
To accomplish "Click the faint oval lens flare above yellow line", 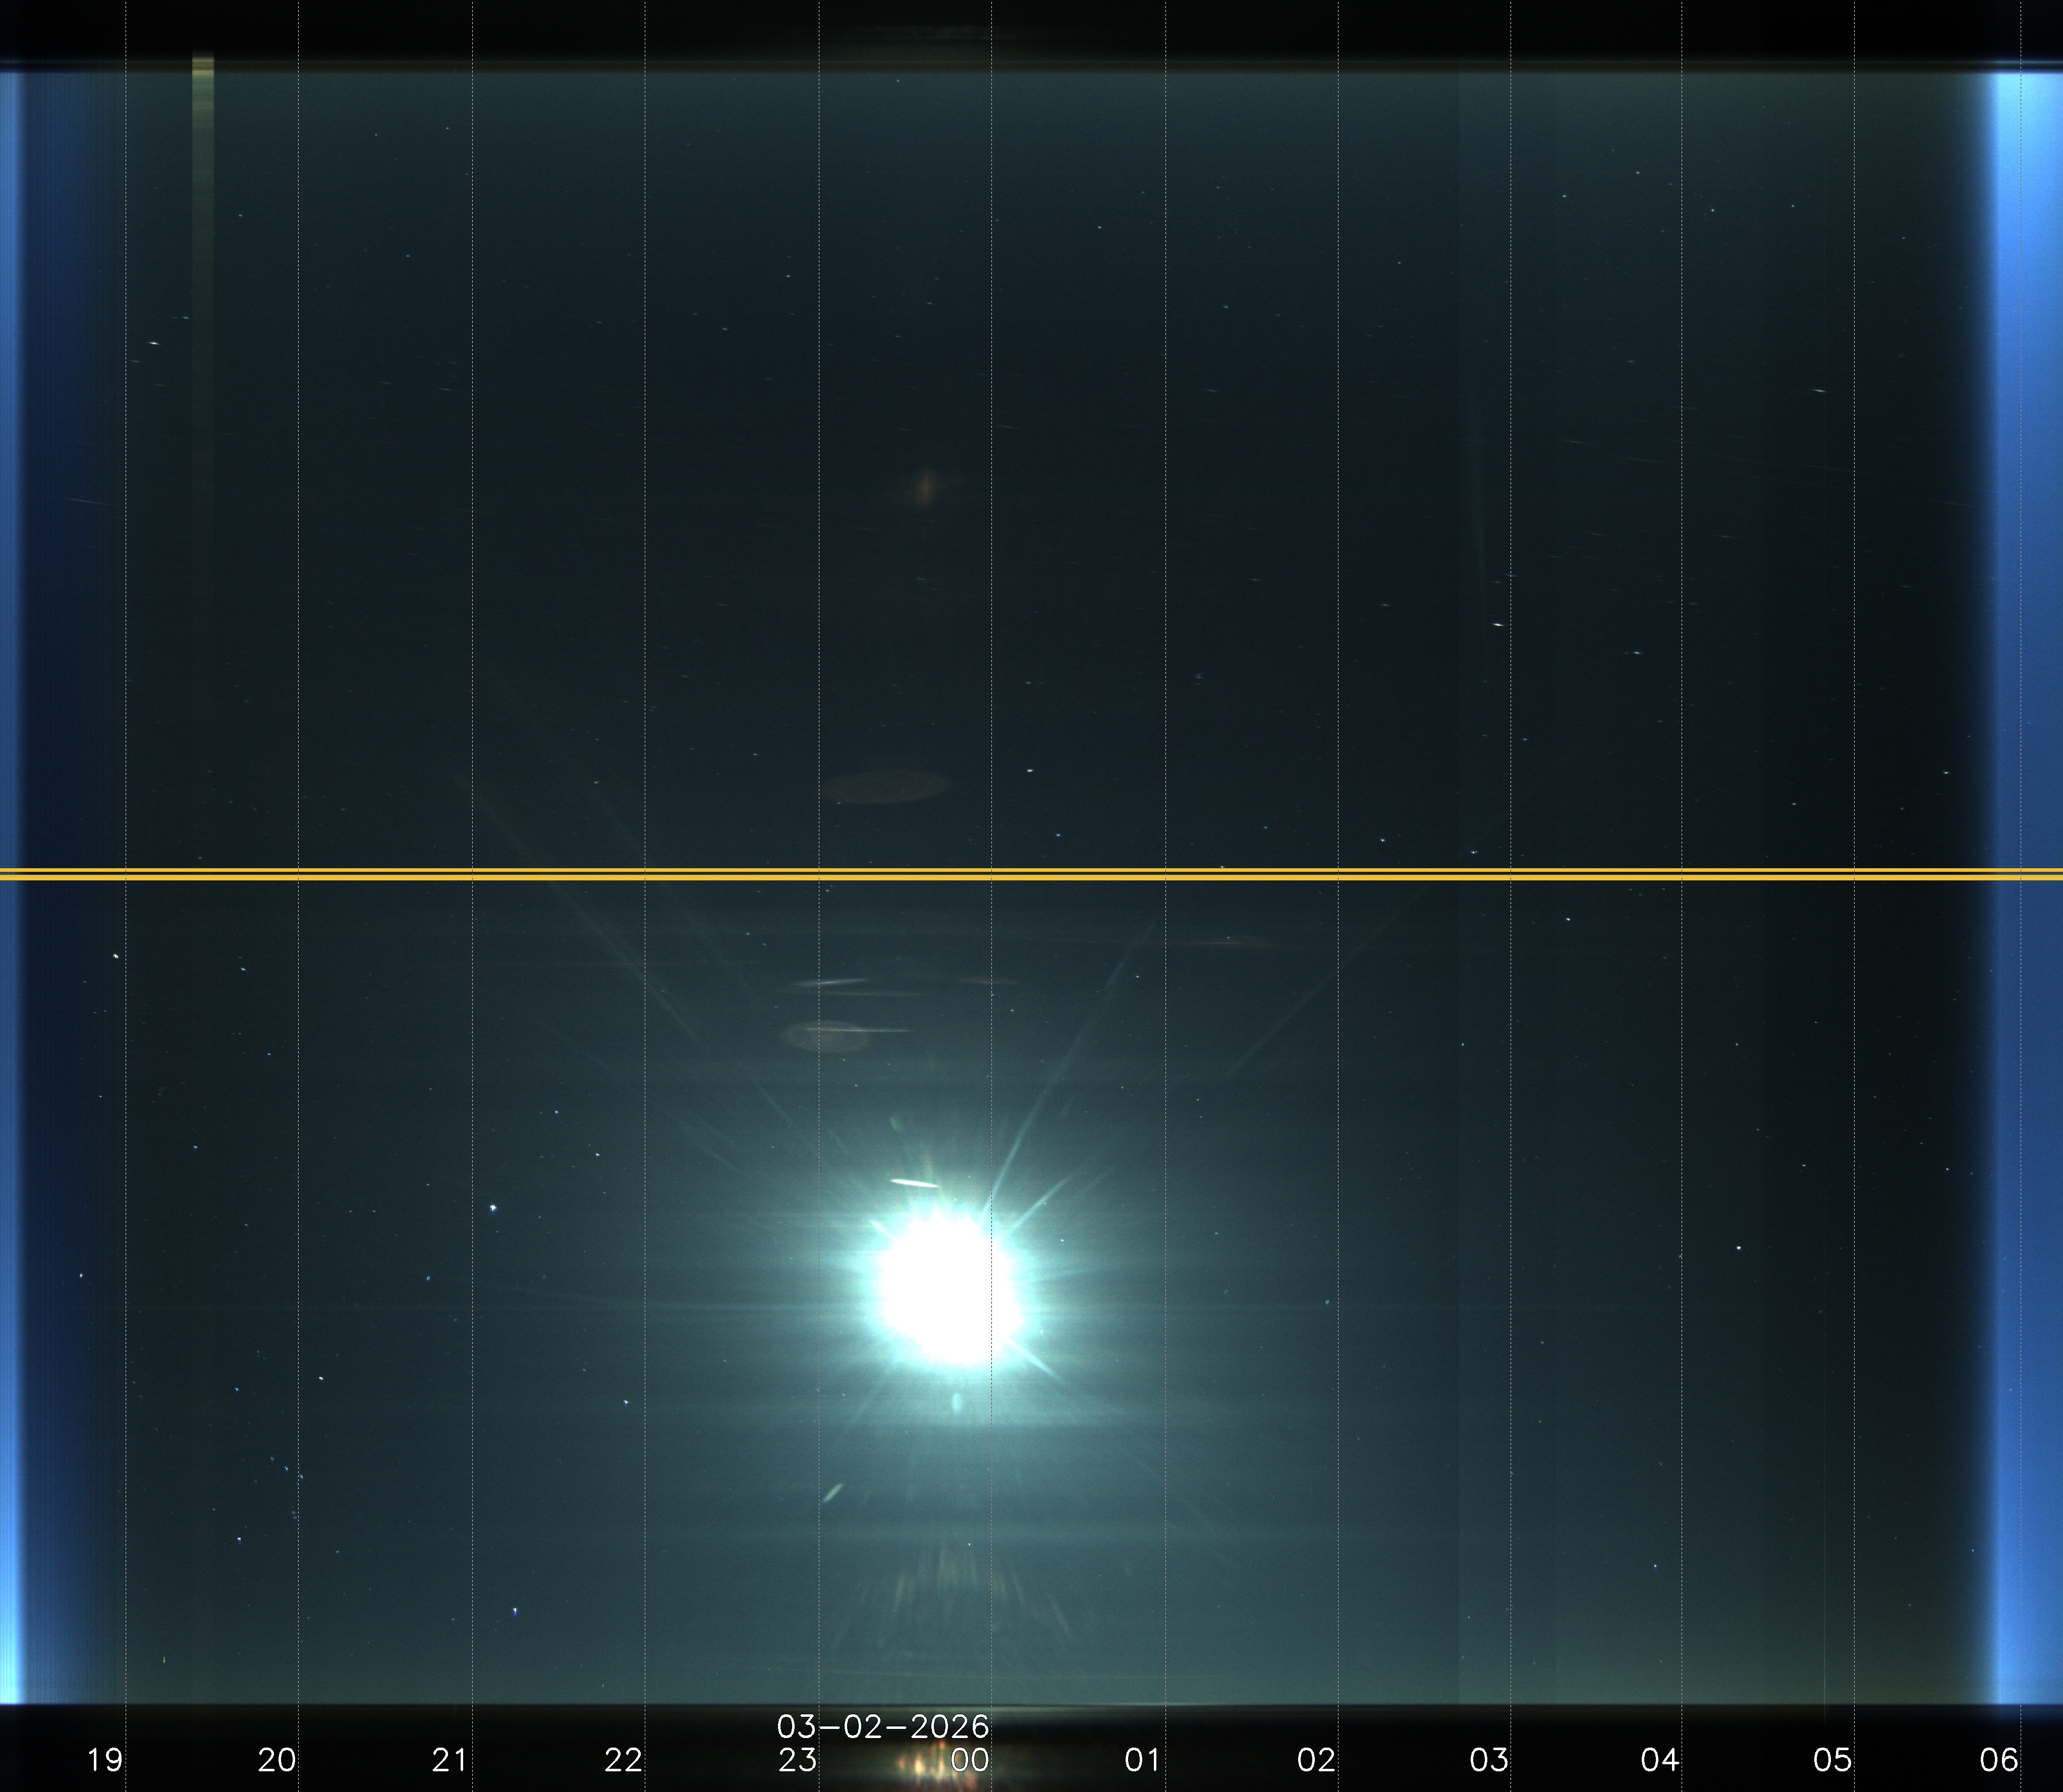I will point(885,786).
